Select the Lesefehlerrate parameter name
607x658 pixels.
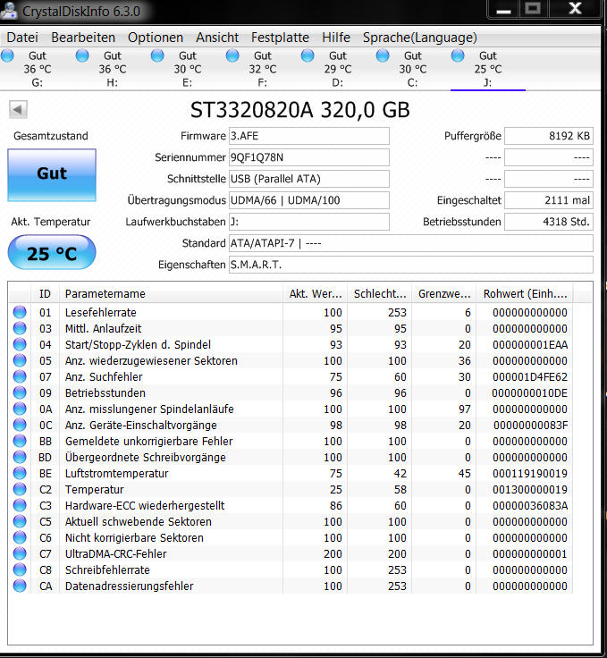[x=101, y=313]
